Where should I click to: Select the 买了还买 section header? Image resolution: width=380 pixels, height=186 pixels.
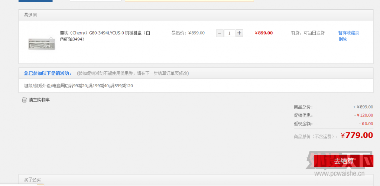click(32, 180)
